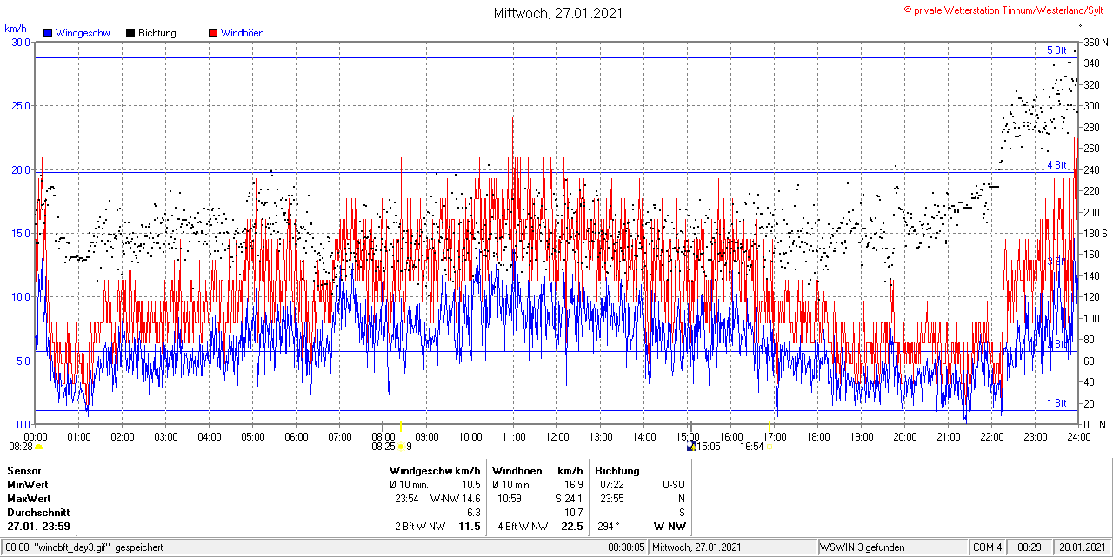Click the 360 N direction axis label
Image resolution: width=1113 pixels, height=557 pixels.
[1094, 42]
